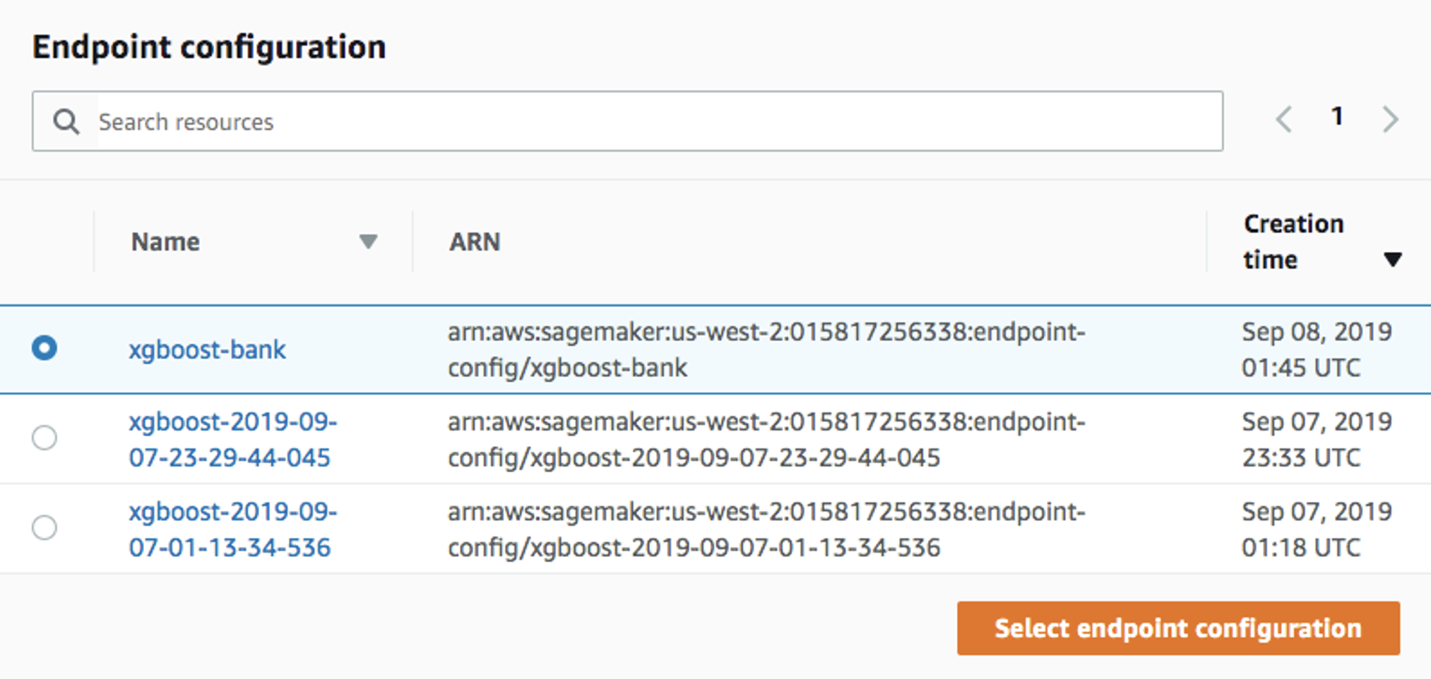Click the previous page arrow
The image size is (1431, 679).
(x=1284, y=119)
